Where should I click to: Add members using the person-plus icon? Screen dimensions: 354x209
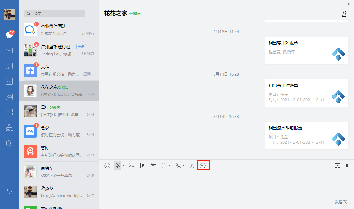pos(345,14)
